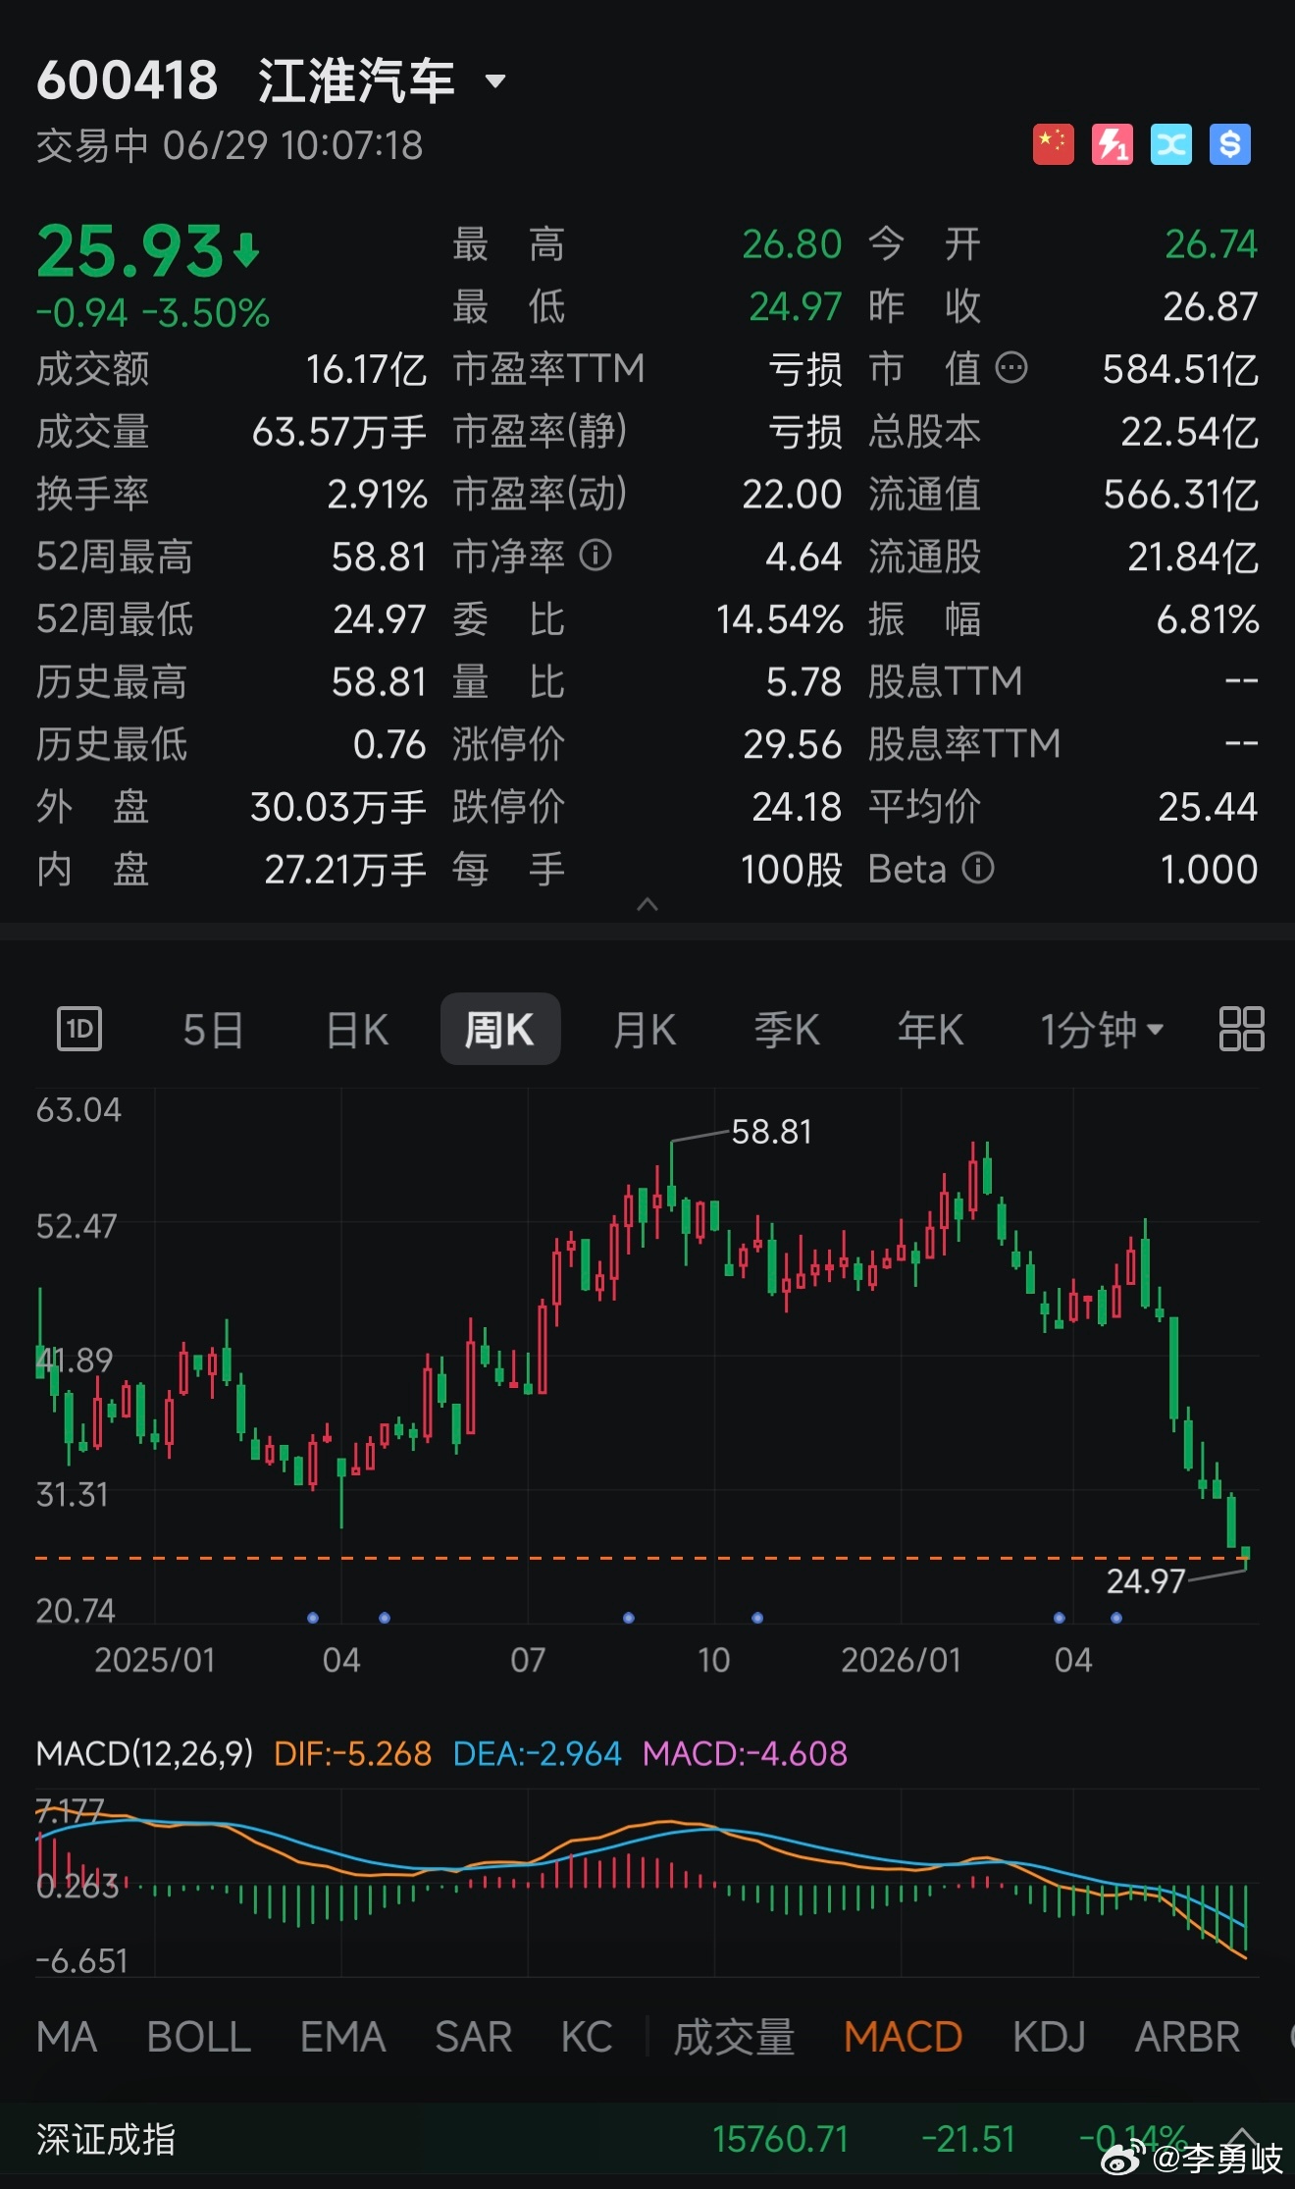This screenshot has width=1295, height=2189.
Task: Tap the DEA:-2.964 value
Action: [538, 1753]
